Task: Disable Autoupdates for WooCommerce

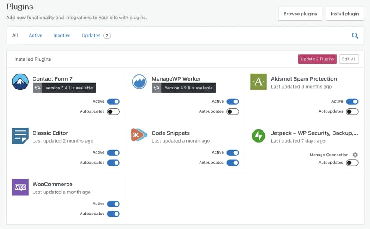Action: [114, 214]
